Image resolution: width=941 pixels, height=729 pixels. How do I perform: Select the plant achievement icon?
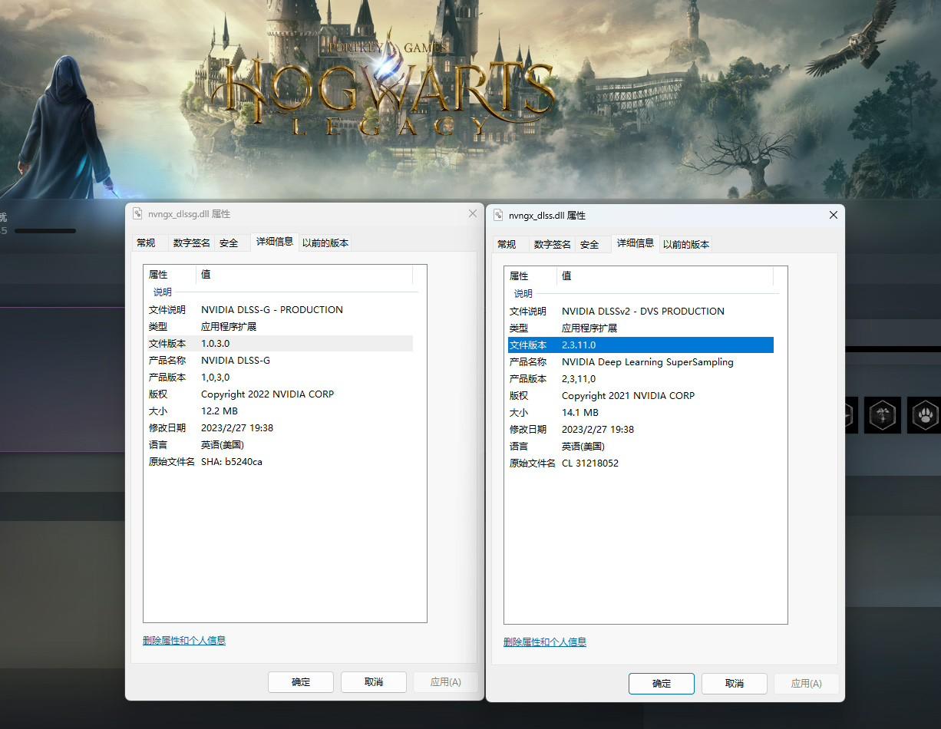click(x=883, y=415)
